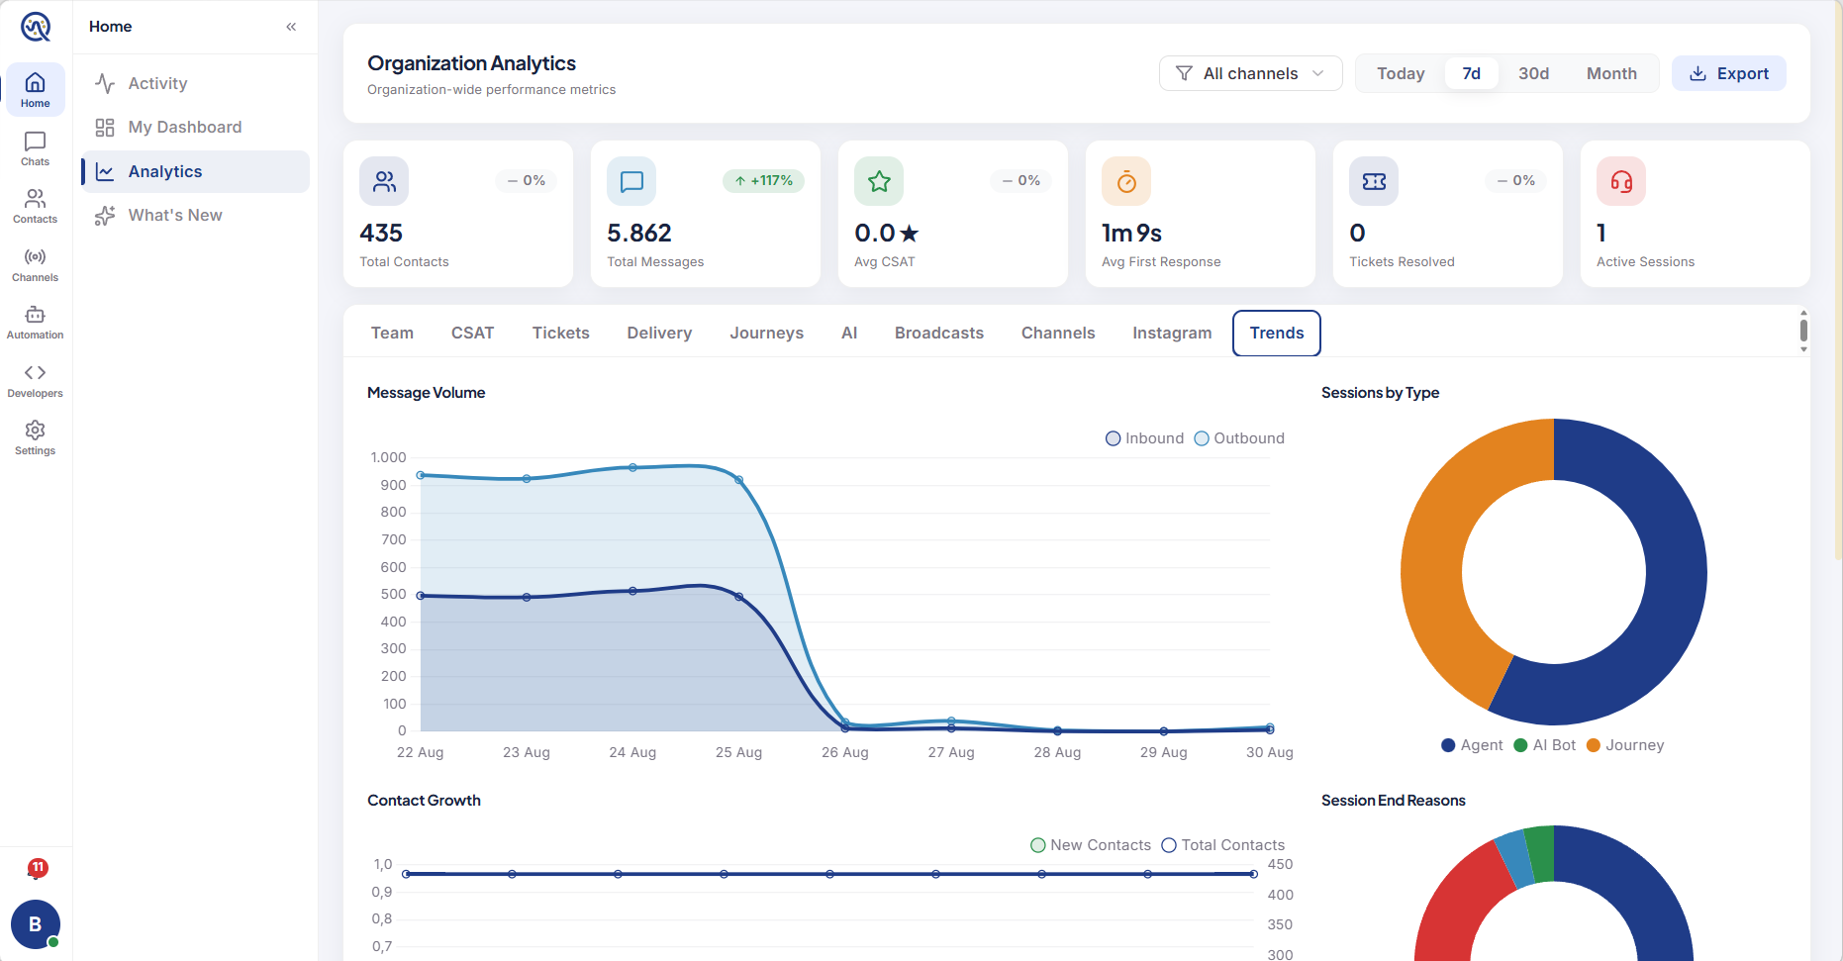The width and height of the screenshot is (1843, 961).
Task: Switch to the Journeys tab
Action: pos(766,333)
